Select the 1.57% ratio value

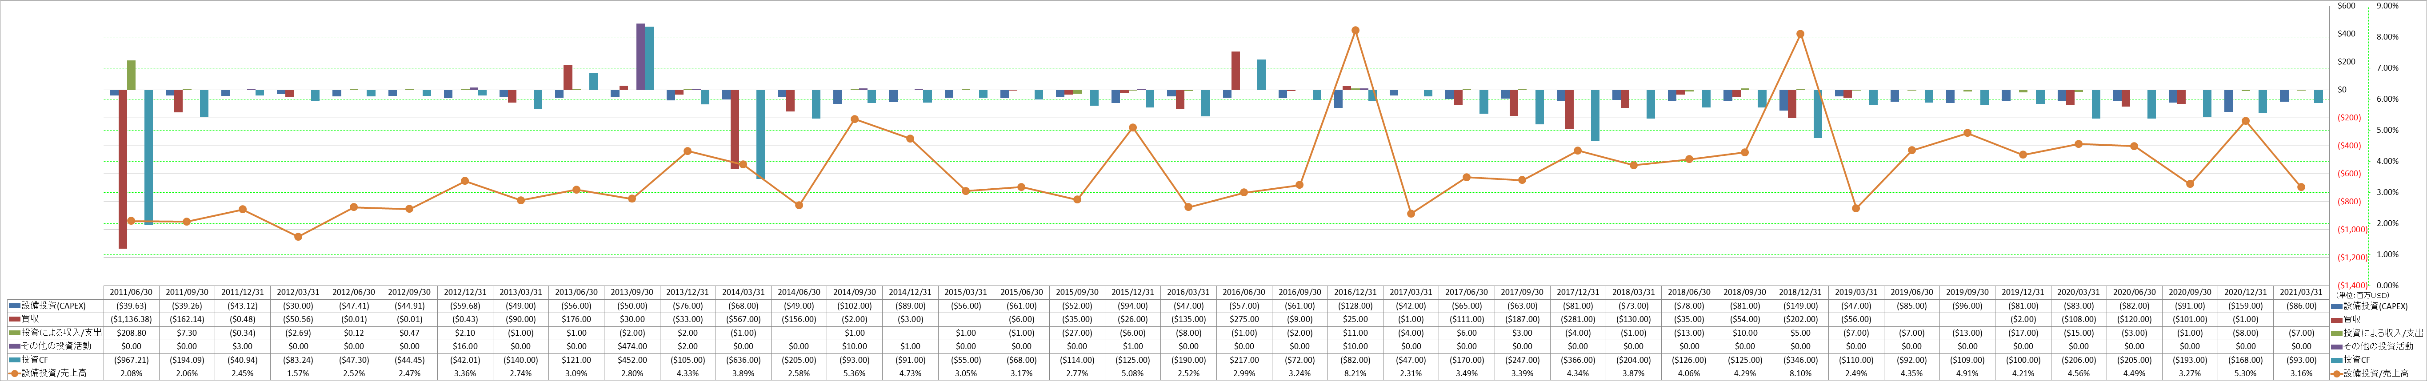[298, 373]
